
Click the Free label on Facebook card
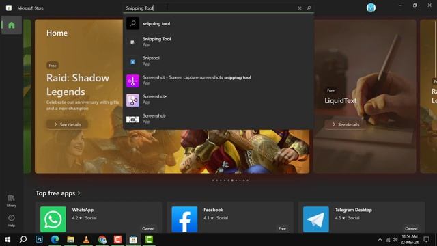282,228
